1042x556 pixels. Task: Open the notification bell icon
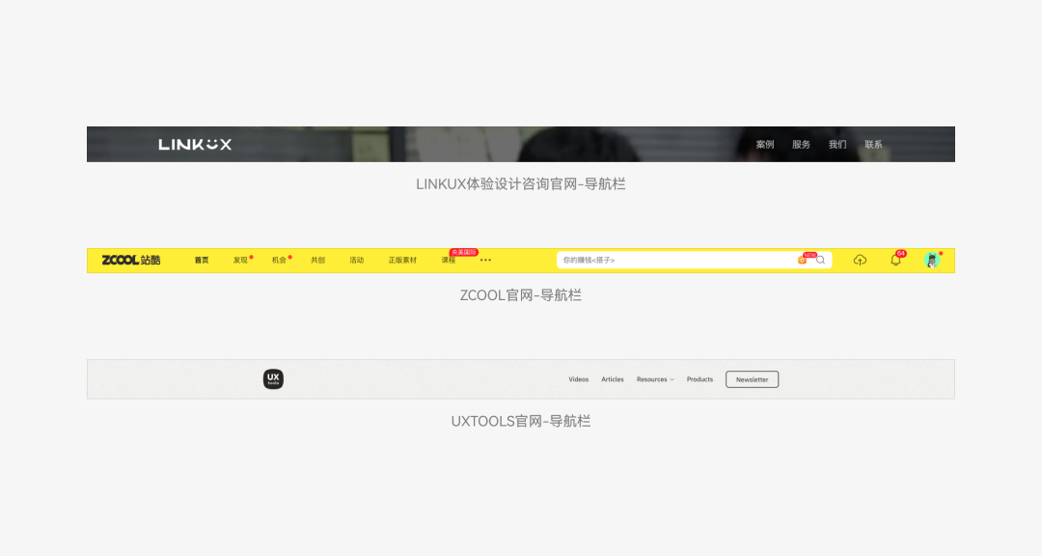895,260
